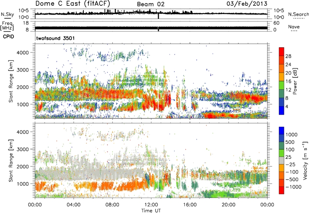Image resolution: width=309 pixels, height=213 pixels.
Task: Select the "-1000" tick on Velocity colorbar
Action: 293,187
